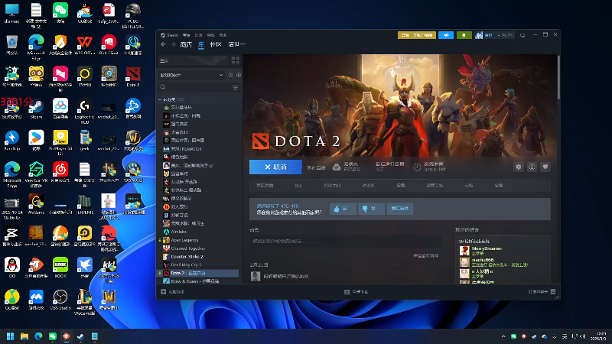Open the 社区 (Community) tab

(216, 44)
